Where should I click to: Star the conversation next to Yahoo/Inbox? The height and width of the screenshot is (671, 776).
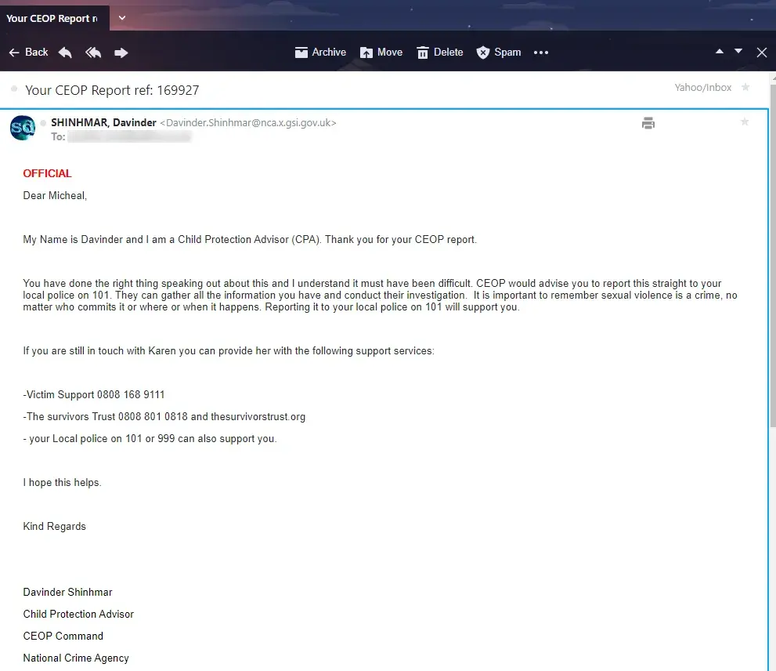(x=745, y=87)
